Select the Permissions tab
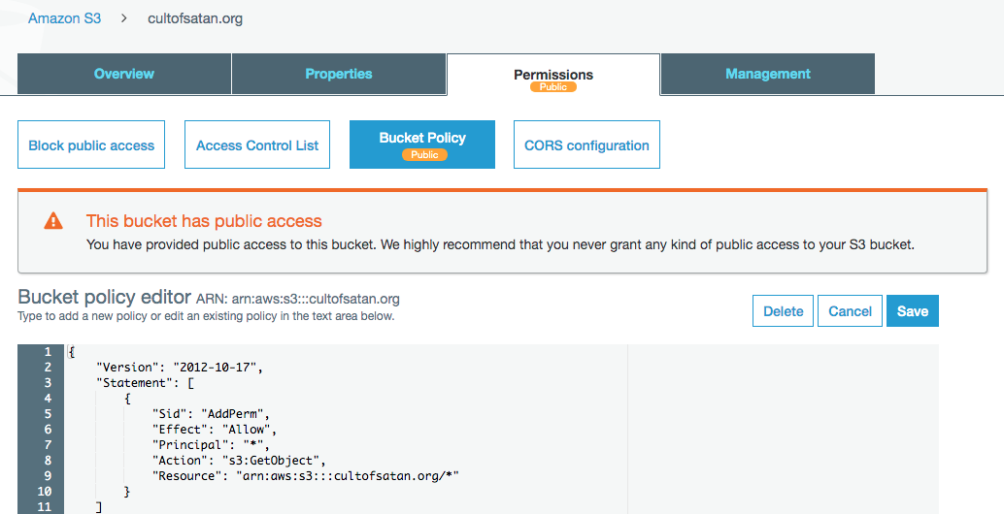Screen dimensions: 1004x514 pos(553,74)
